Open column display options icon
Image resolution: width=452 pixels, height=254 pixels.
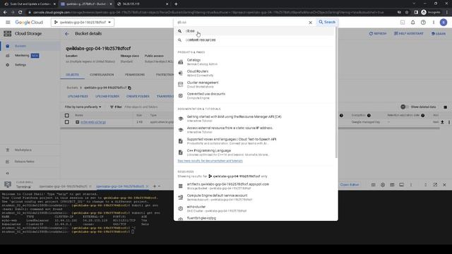[x=445, y=107]
